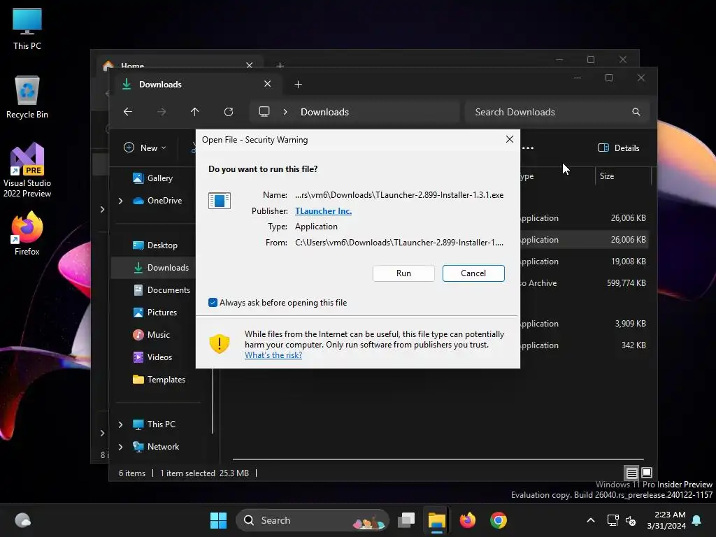The height and width of the screenshot is (537, 716).
Task: Click the forward navigation arrow
Action: click(162, 112)
